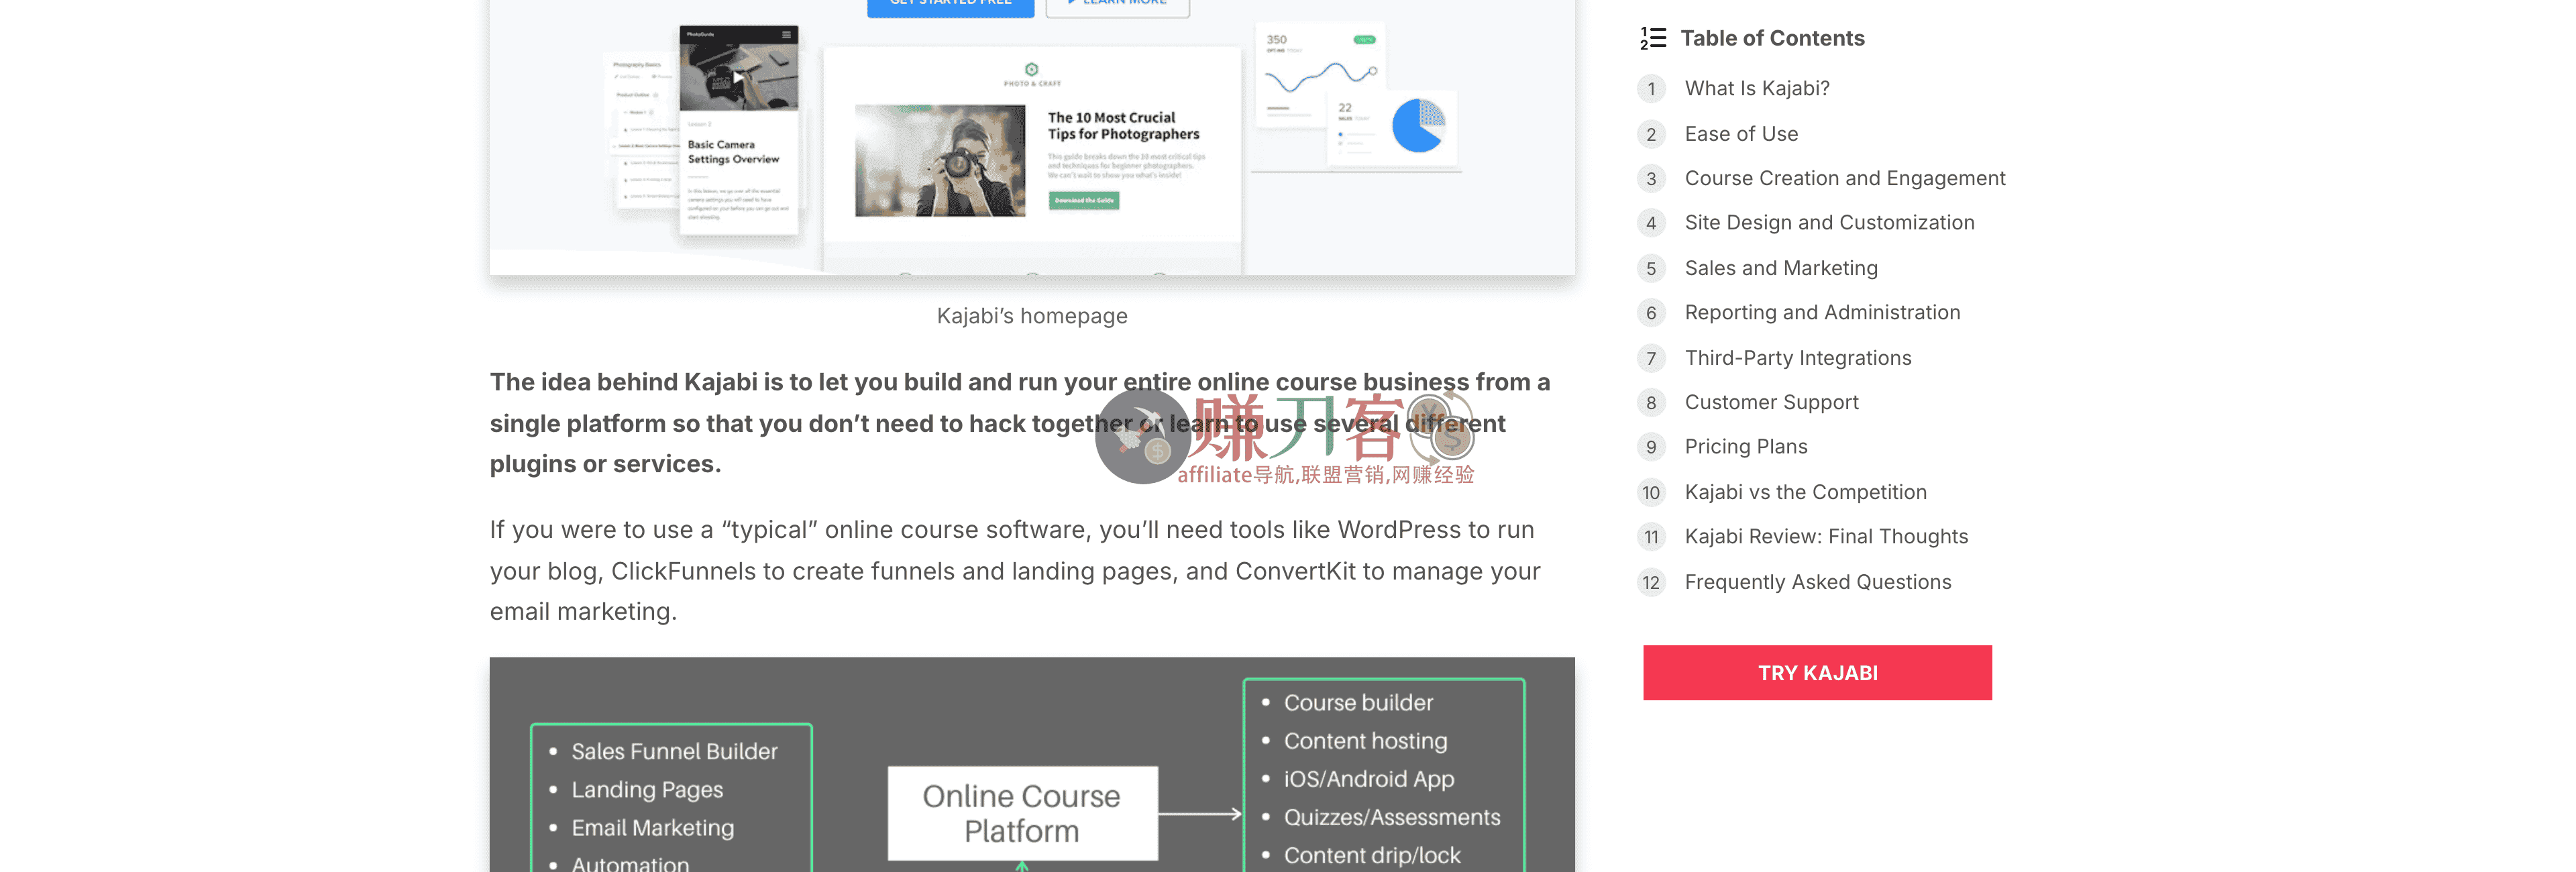Click the number 9 badge beside Pricing Plans
The height and width of the screenshot is (872, 2576).
(x=1651, y=447)
